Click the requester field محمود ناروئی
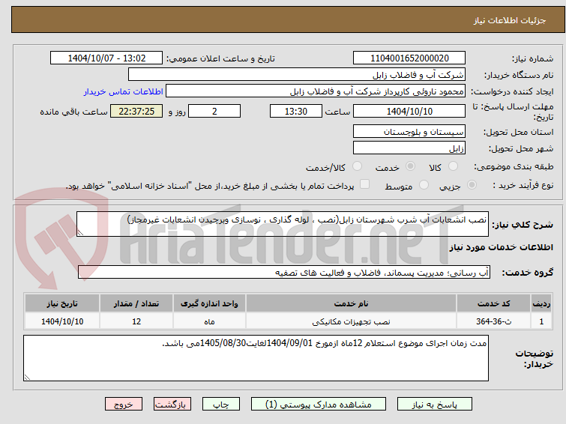This screenshot has width=566, height=424. [316, 91]
